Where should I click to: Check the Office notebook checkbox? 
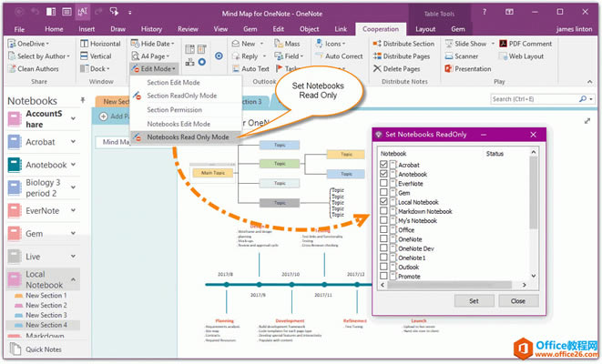pos(383,229)
